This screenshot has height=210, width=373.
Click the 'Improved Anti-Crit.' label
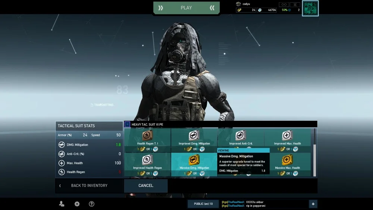[x=241, y=143]
